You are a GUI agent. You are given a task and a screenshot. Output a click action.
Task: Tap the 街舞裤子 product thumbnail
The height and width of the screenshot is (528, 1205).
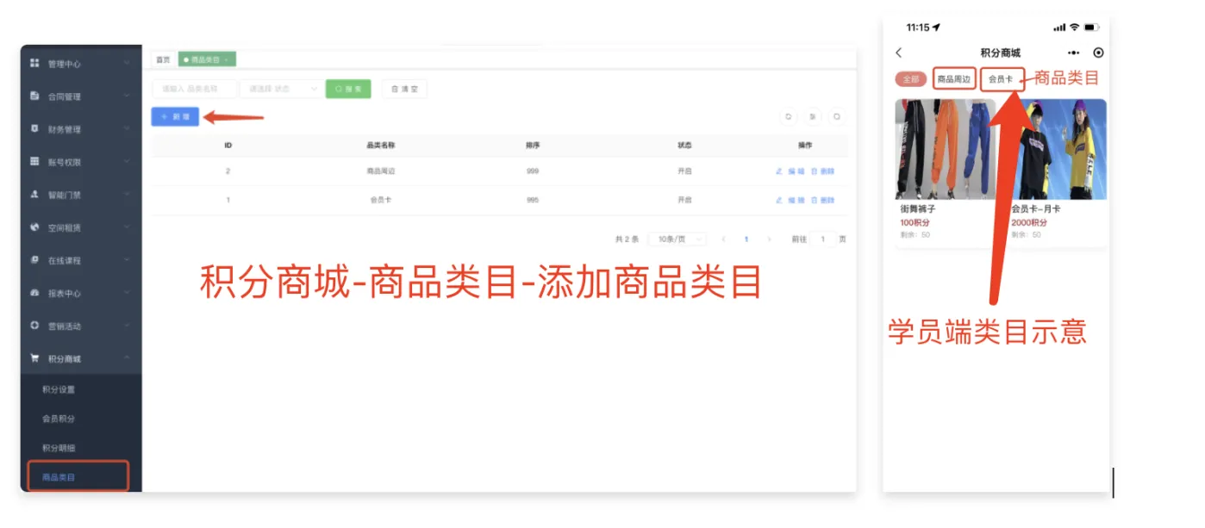pos(945,148)
